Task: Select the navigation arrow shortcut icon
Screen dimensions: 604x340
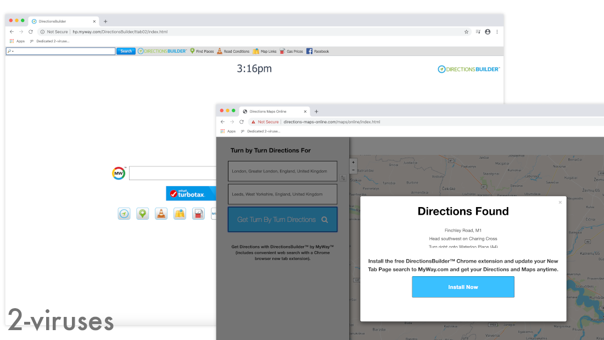Action: click(x=124, y=214)
